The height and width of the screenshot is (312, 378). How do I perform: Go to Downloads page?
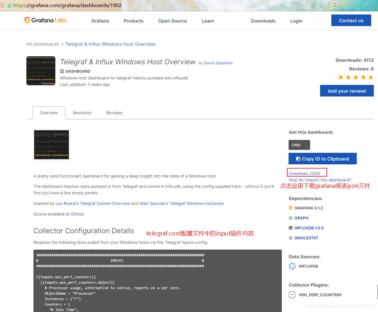[263, 21]
